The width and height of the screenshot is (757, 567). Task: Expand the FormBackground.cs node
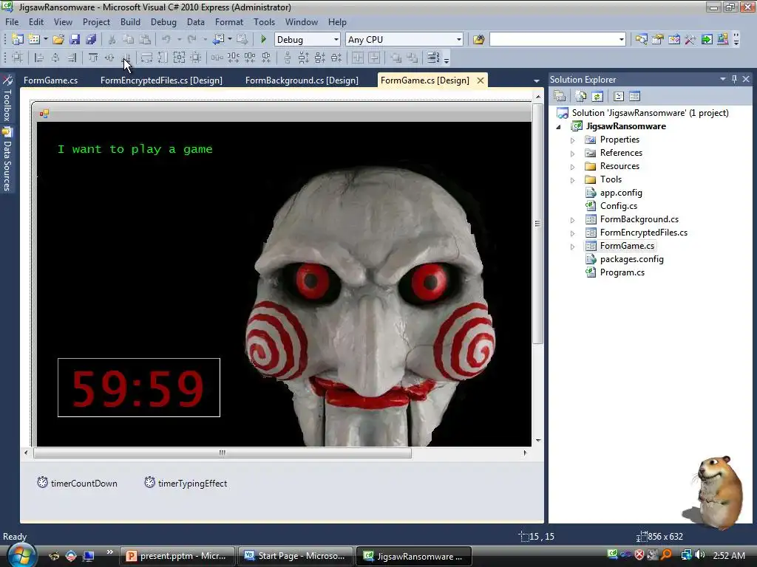click(573, 220)
